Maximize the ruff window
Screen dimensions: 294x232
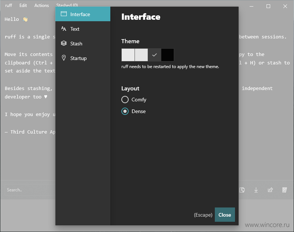[x=268, y=6]
